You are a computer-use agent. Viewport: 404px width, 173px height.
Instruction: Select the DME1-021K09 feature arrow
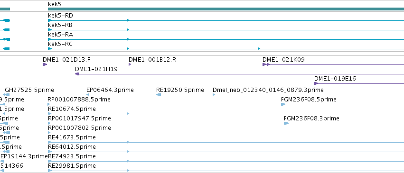(266, 64)
